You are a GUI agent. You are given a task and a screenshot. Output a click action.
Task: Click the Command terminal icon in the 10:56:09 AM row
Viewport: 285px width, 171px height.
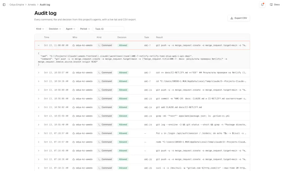click(99, 90)
